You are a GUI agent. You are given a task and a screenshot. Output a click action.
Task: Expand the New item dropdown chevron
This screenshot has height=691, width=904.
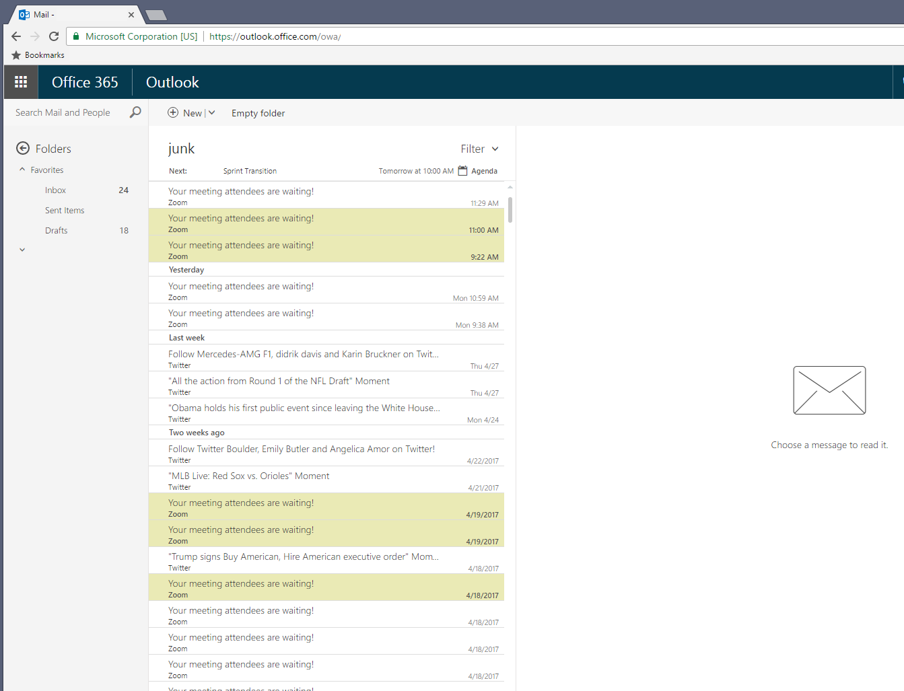click(210, 112)
